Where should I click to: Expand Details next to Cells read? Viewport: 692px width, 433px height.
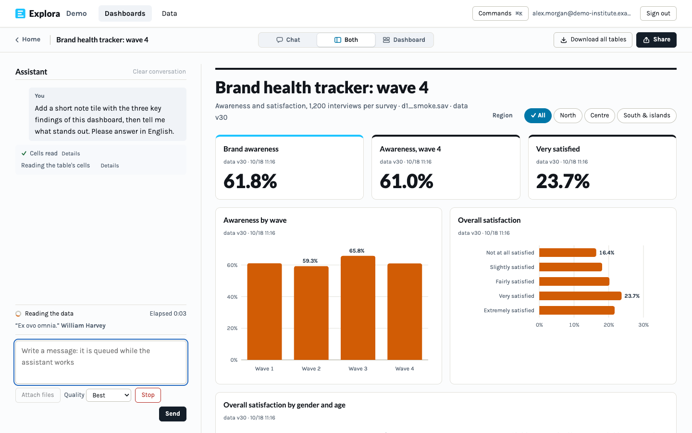pyautogui.click(x=71, y=154)
